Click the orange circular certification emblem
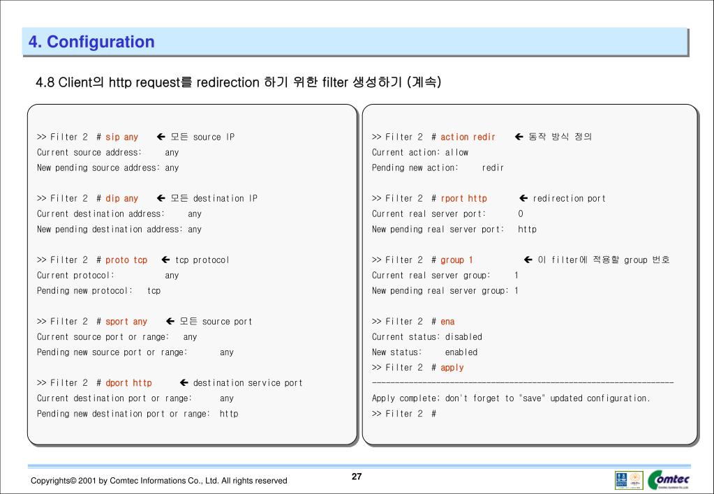Image resolution: width=714 pixels, height=494 pixels. 635,479
